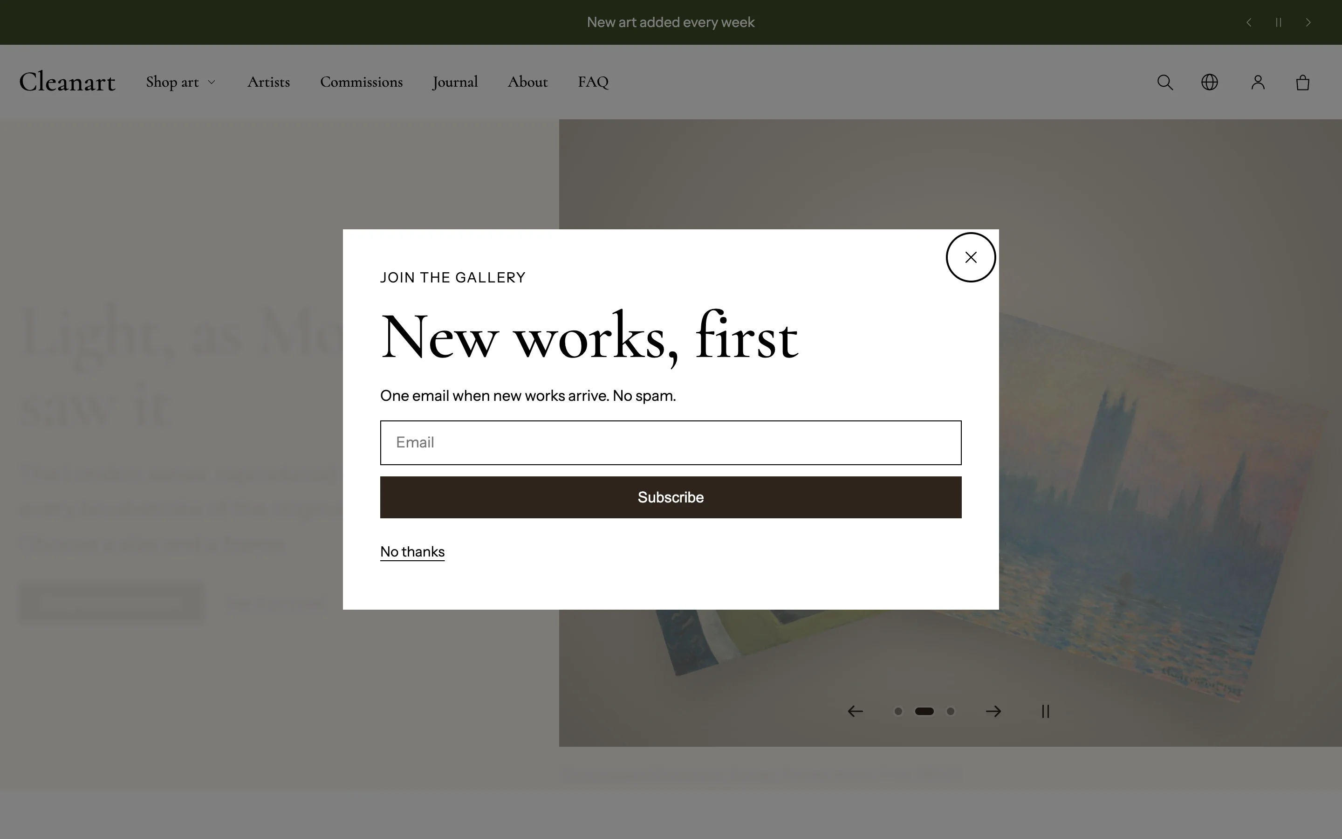Close the newsletter popup with the X
The height and width of the screenshot is (839, 1342).
click(971, 257)
